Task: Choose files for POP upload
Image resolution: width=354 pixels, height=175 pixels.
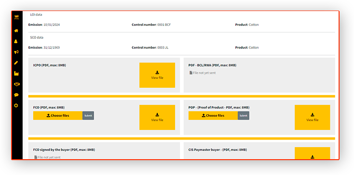Action: pyautogui.click(x=213, y=116)
